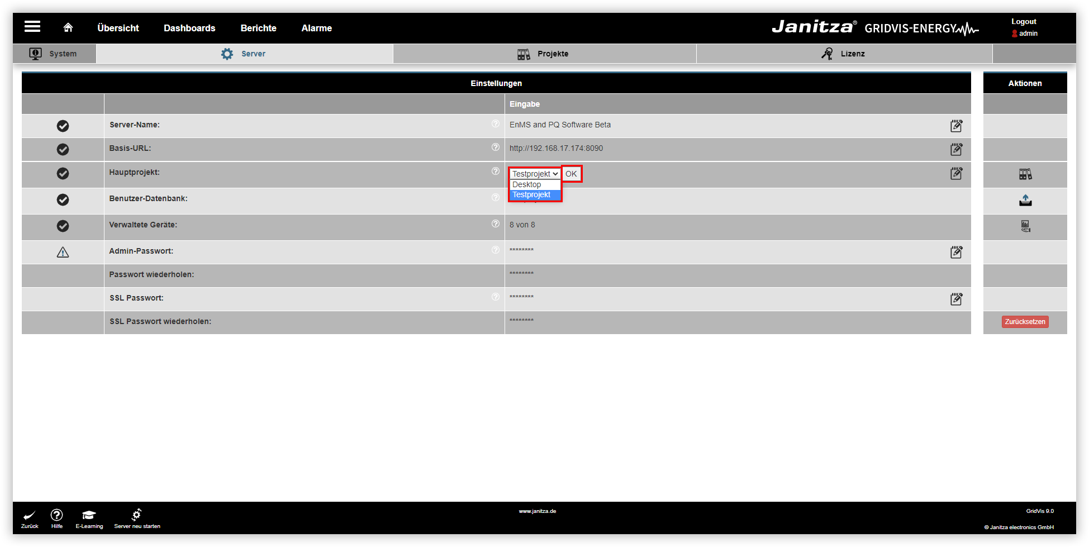Open edit pencil for Basis-URL
Screen dimensions: 1089x547
[956, 150]
